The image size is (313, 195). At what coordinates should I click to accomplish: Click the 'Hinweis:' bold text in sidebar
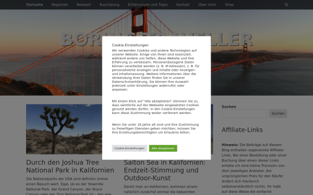pos(230,145)
